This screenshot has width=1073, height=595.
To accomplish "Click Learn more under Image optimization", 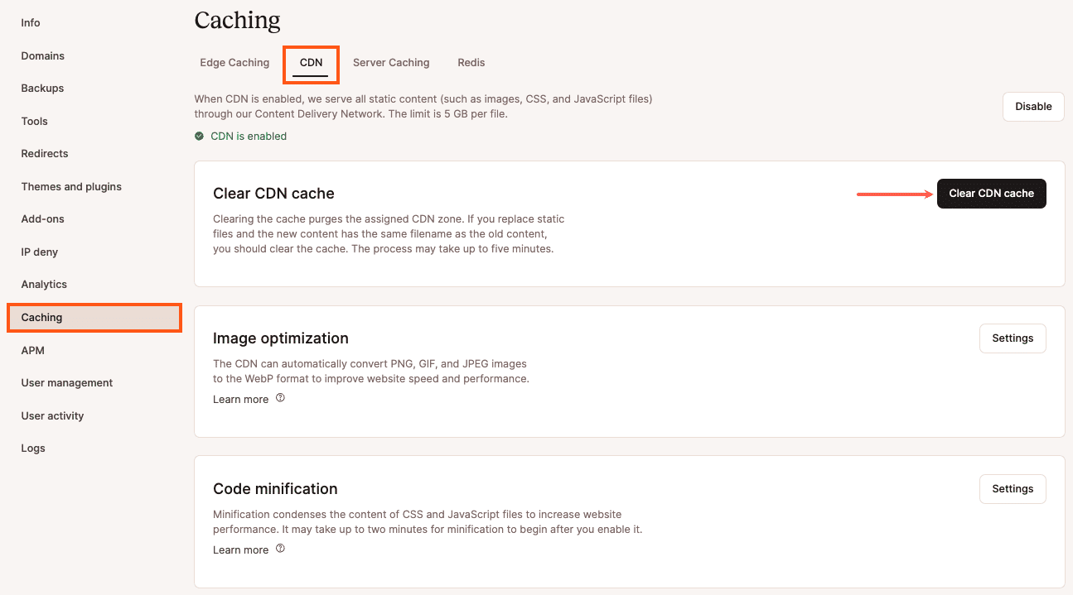I will point(240,400).
